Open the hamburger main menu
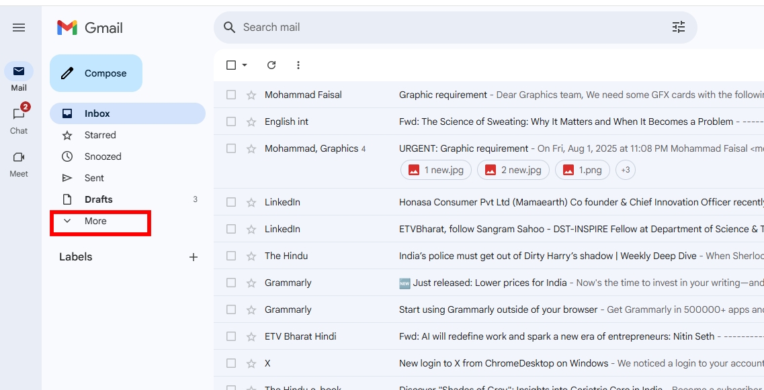The height and width of the screenshot is (390, 764). click(x=19, y=28)
